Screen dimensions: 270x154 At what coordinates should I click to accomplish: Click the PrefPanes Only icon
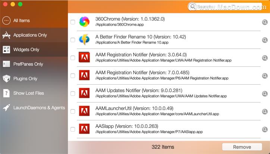click(x=6, y=64)
